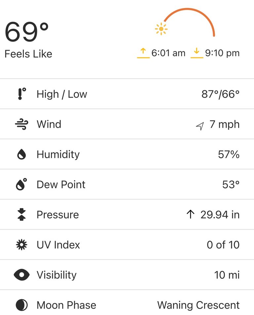Screen dimensions: 254x315
Task: Tap the 9:10 pm sunset time
Action: click(x=222, y=53)
